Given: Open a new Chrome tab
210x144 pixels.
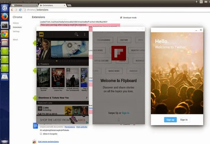Looking at the screenshot, I should pos(69,5).
